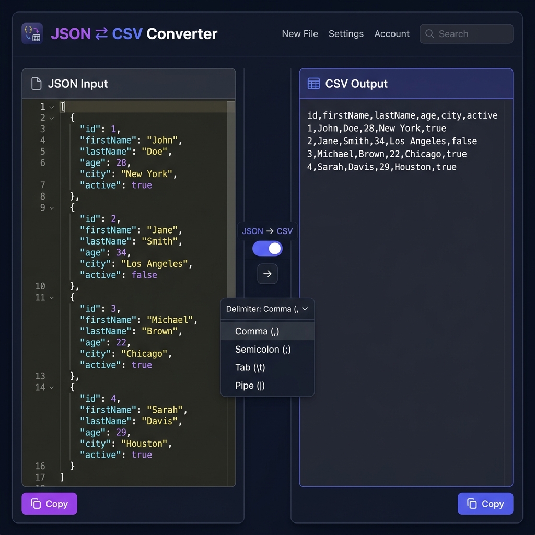This screenshot has height=535, width=535.
Task: Choose Pipe (|) delimiter option
Action: [267, 386]
